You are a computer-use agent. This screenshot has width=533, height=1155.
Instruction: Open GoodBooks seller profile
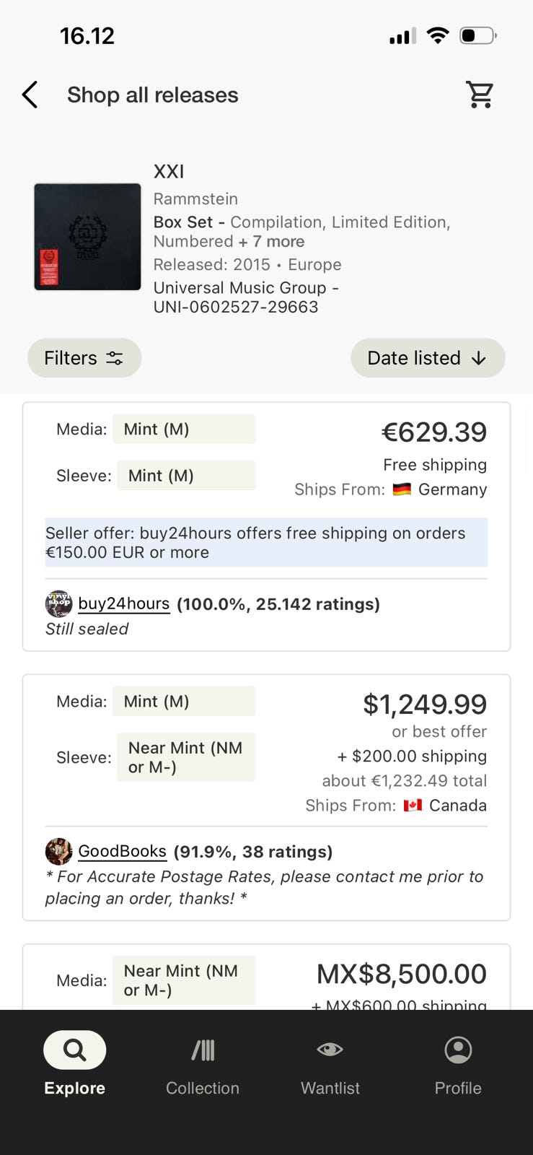[x=122, y=852]
